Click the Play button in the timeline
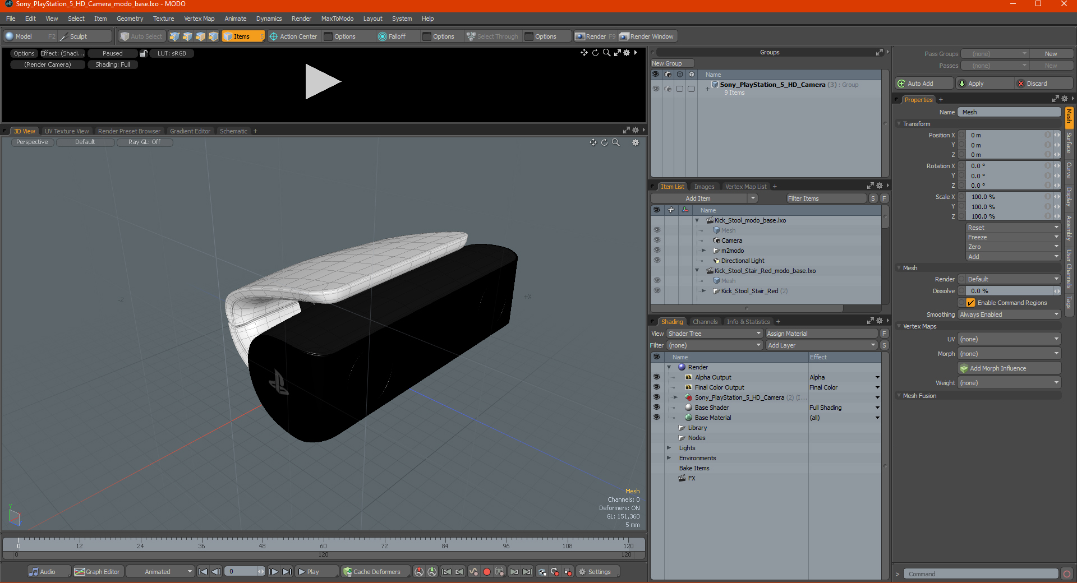Viewport: 1077px width, 583px height. 316,572
